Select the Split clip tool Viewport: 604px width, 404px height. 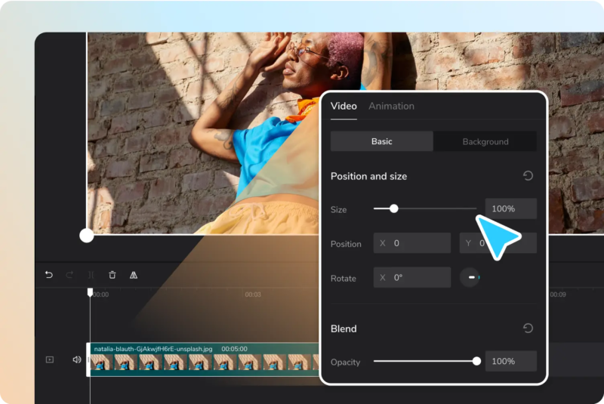pyautogui.click(x=91, y=275)
